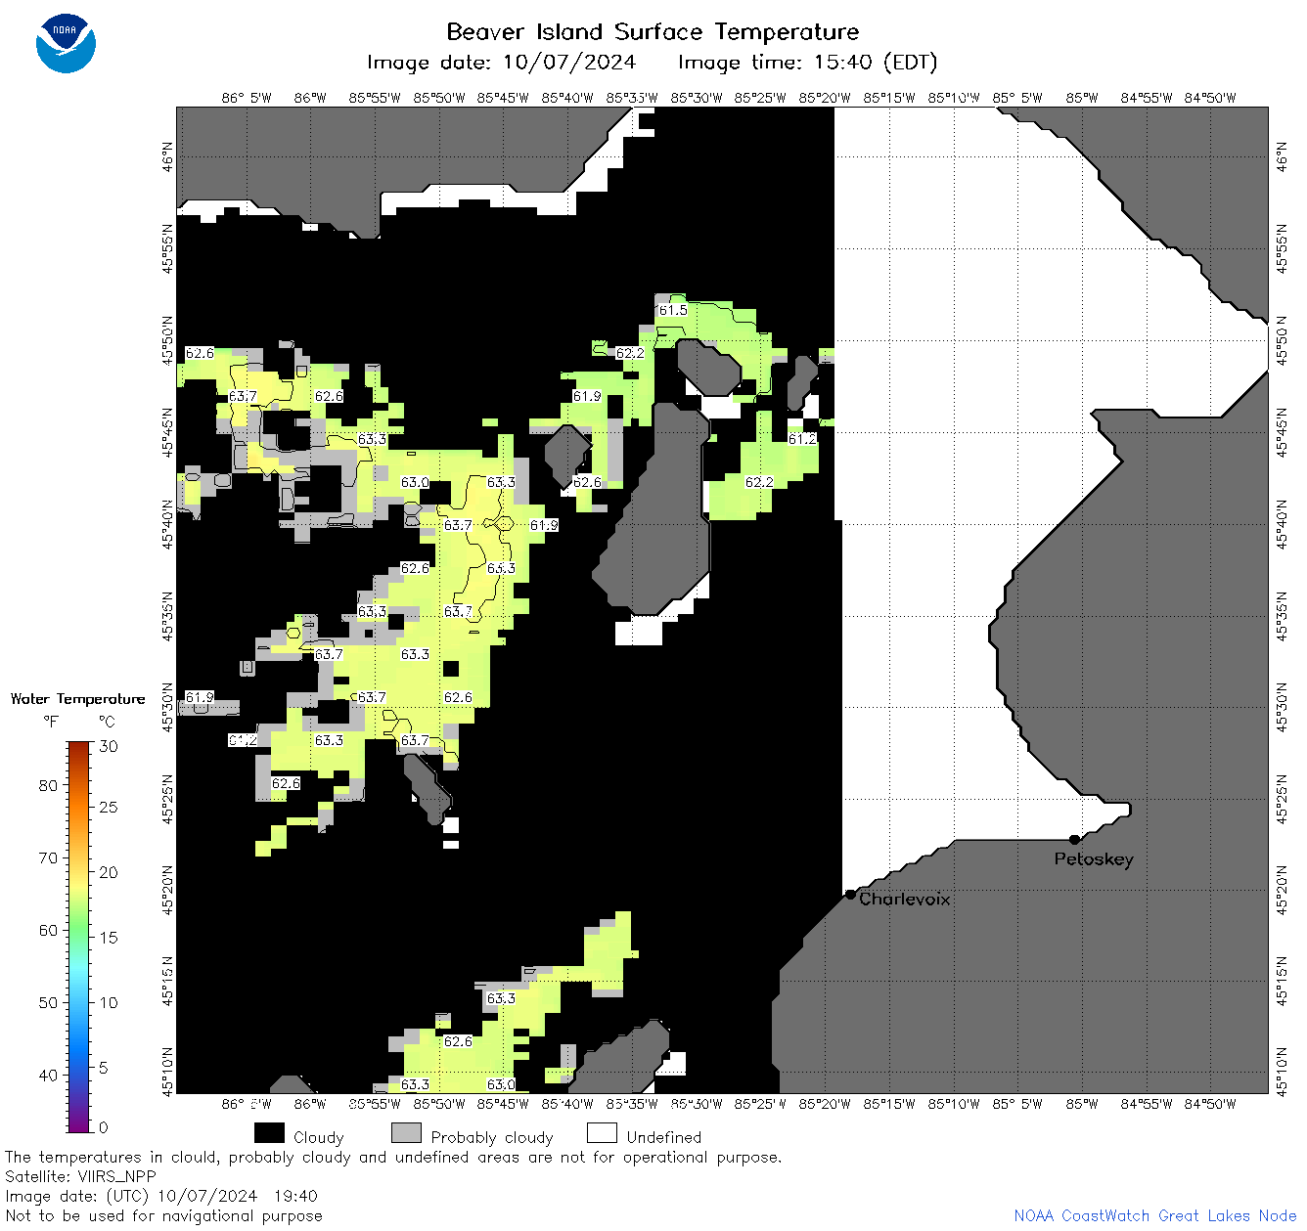This screenshot has height=1231, width=1307.
Task: Click the Satellite: VIIRS_NPP text
Action: point(80,1177)
